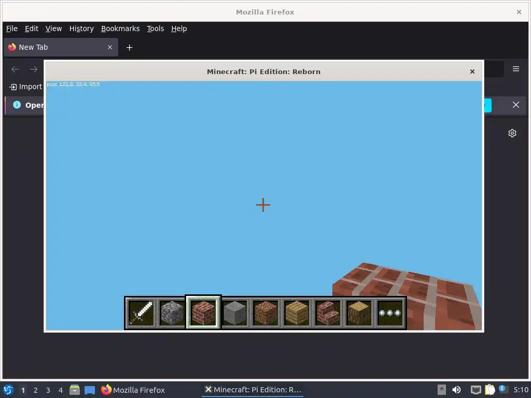The image size is (531, 398).
Task: Open Firefox File menu
Action: pos(12,29)
